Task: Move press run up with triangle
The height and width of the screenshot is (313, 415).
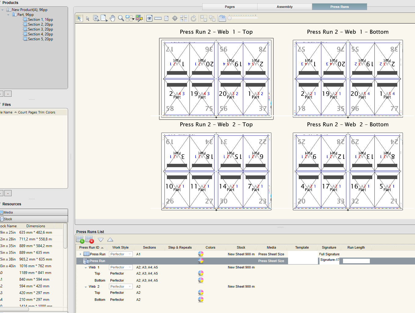Action: click(110, 240)
